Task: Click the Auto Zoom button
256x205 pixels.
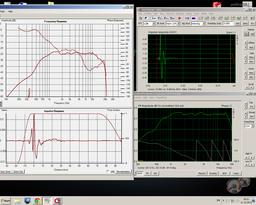Action: click(x=6, y=171)
